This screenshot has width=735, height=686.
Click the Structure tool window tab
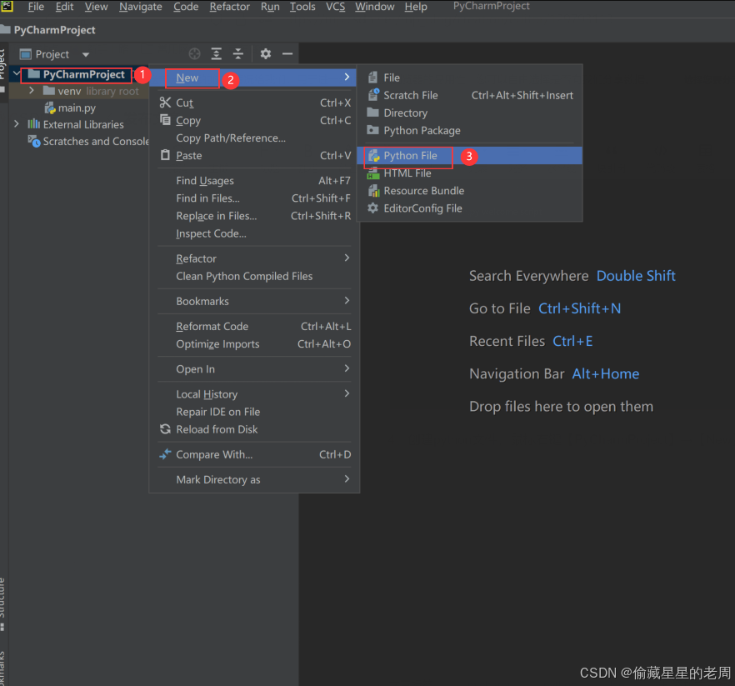pyautogui.click(x=2, y=604)
